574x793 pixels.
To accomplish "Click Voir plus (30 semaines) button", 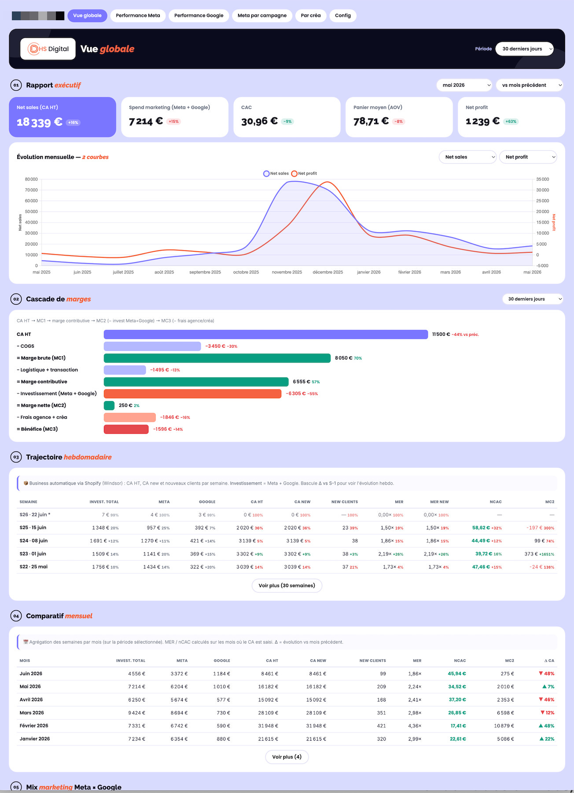I will click(x=287, y=585).
